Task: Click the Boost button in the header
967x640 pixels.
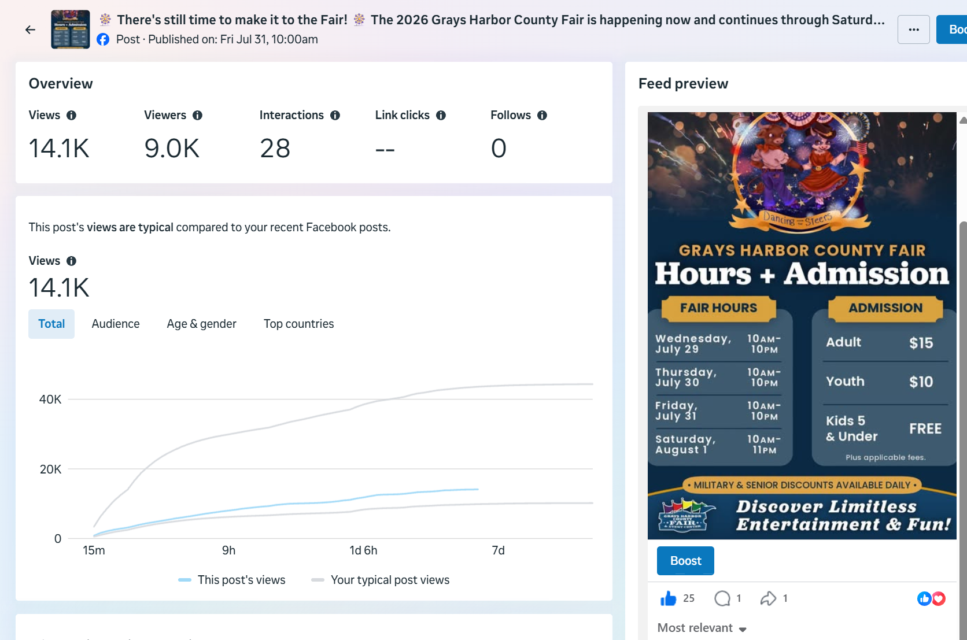Action: pos(951,29)
